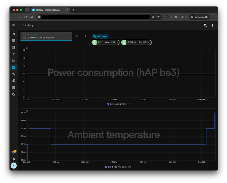Screen dimensions: 227x183
Task: Open the Notifications bell in sidebar
Action: (14, 159)
